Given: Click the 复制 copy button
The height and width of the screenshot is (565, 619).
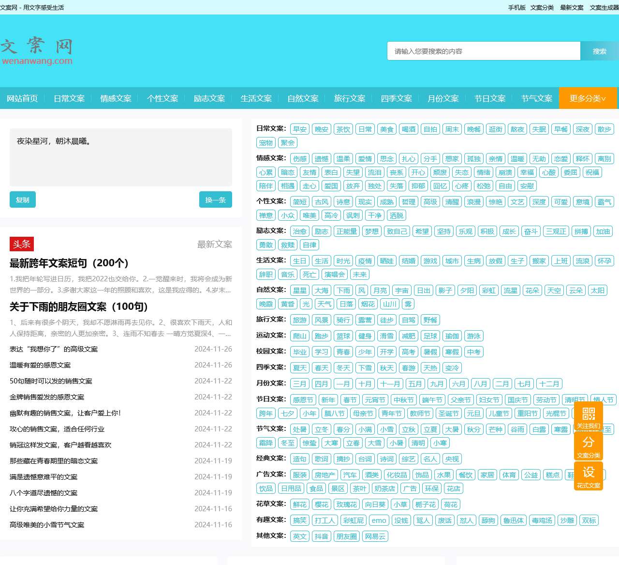Looking at the screenshot, I should [x=22, y=199].
